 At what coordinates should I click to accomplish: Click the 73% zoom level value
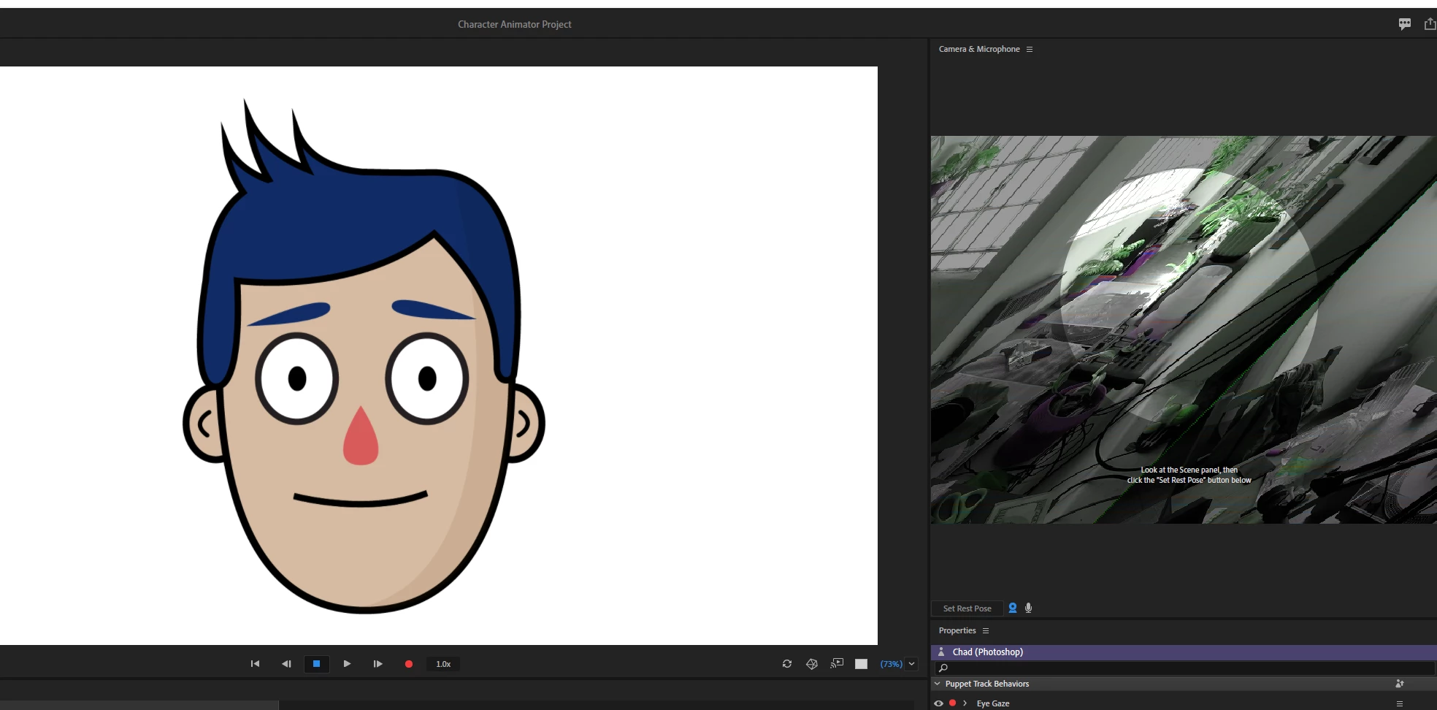[x=891, y=664]
